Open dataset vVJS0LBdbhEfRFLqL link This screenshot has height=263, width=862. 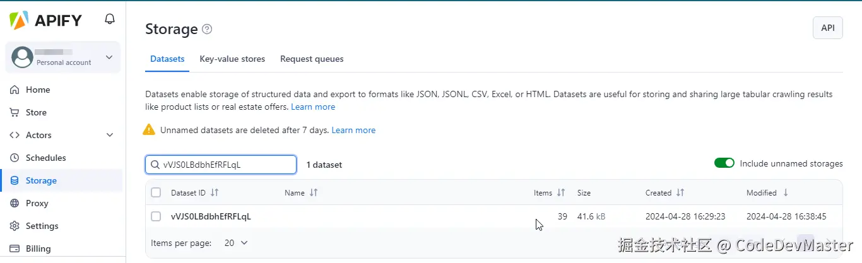click(211, 216)
